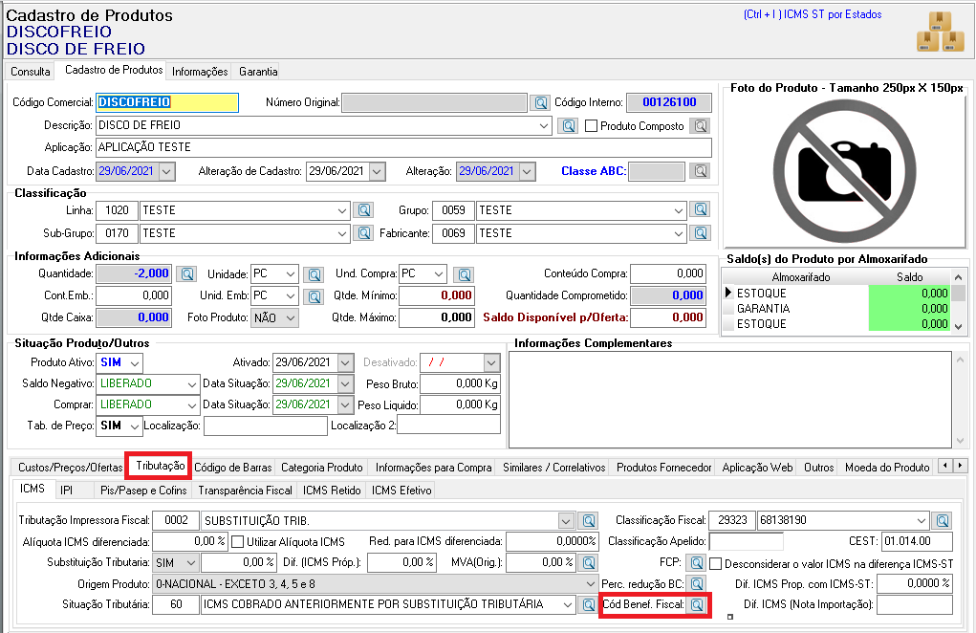Click search icon next to Unid. Emb
Viewport: 976px width, 633px height.
point(314,296)
